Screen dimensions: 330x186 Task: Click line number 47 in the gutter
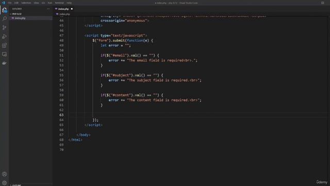(61, 36)
